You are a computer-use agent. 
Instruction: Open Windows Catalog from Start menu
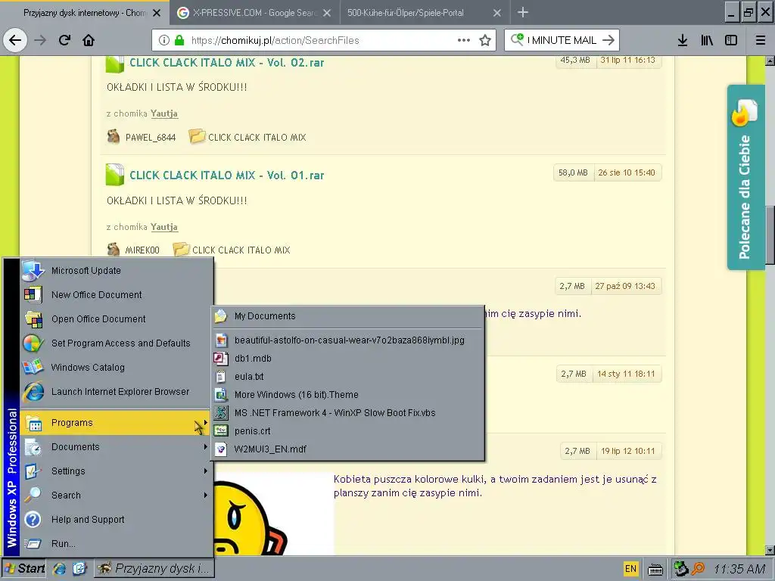pyautogui.click(x=117, y=367)
